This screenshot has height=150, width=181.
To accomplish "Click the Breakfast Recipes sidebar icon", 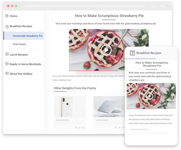I will (x=7, y=27).
